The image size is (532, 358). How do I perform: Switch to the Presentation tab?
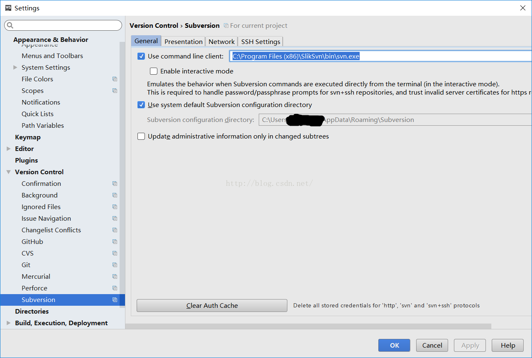(x=183, y=41)
